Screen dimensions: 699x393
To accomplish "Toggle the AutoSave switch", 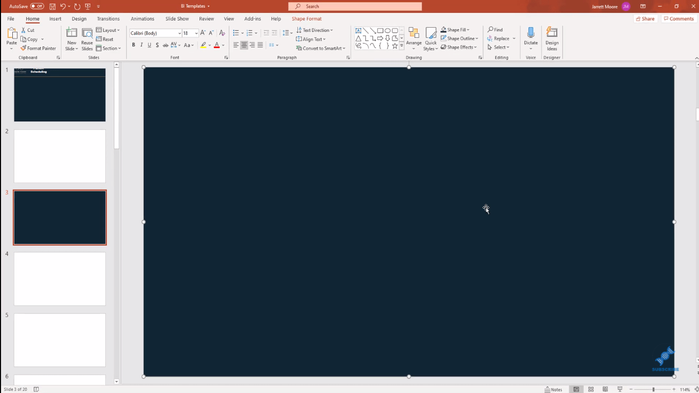I will (x=37, y=6).
